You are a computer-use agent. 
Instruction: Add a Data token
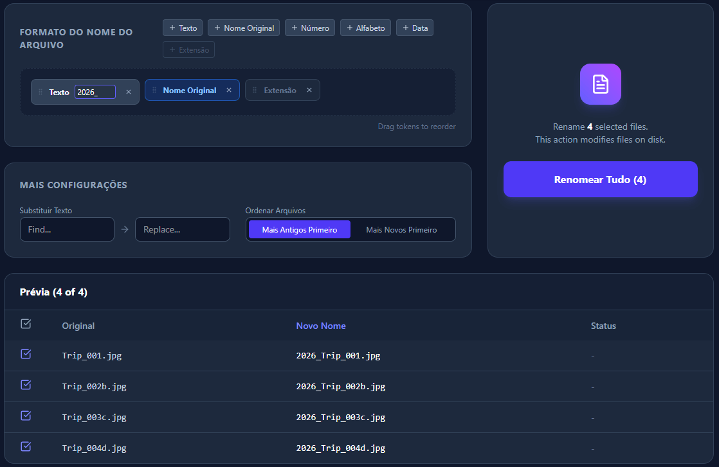[x=415, y=28]
